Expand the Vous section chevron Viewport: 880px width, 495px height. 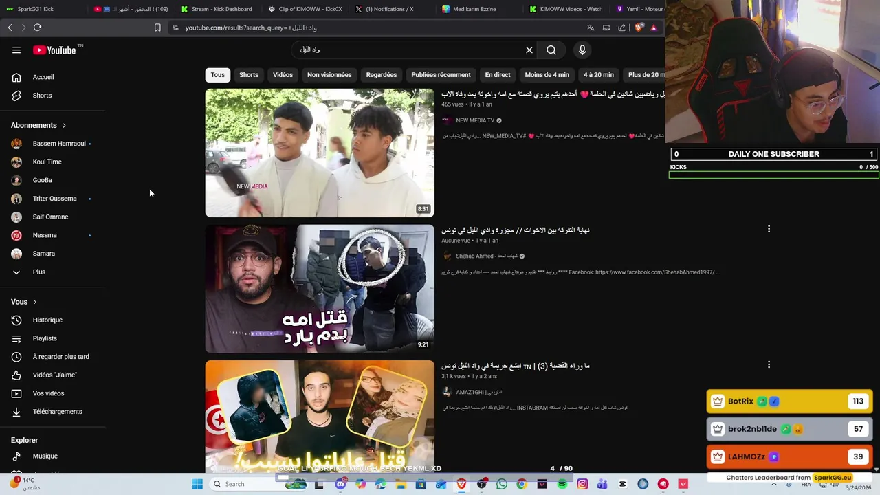(34, 302)
